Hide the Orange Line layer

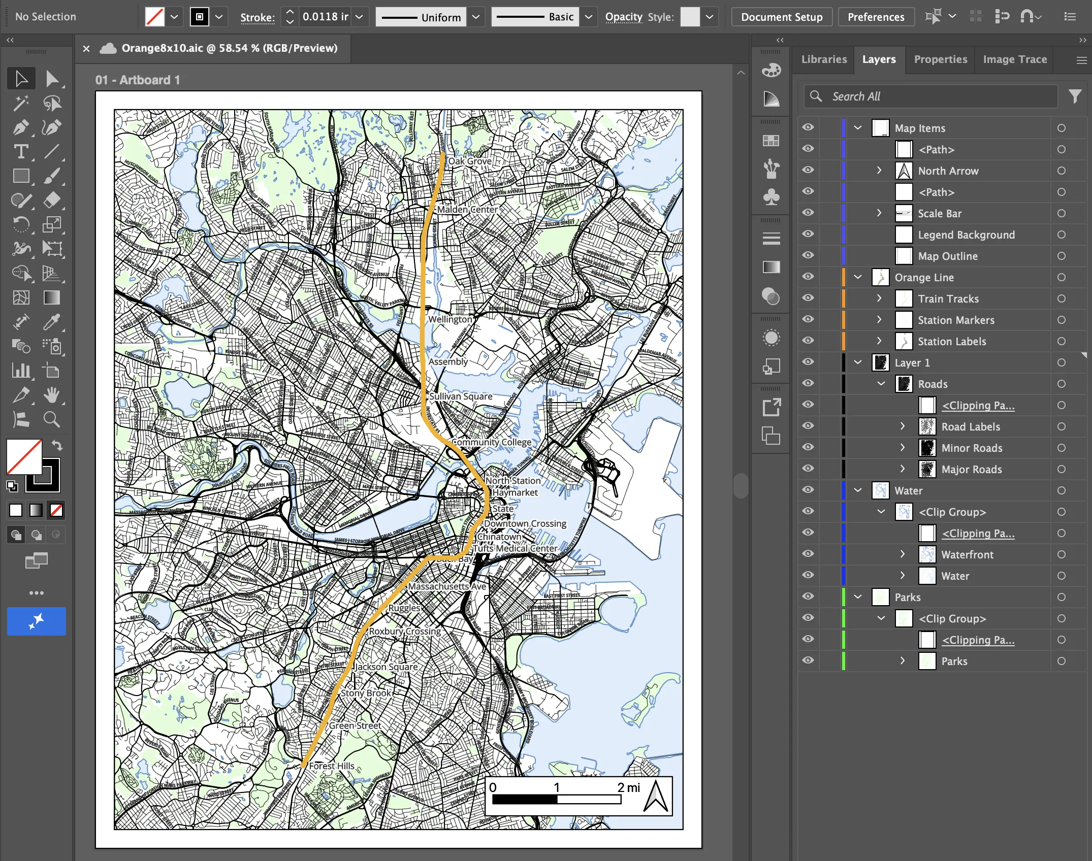click(x=808, y=277)
